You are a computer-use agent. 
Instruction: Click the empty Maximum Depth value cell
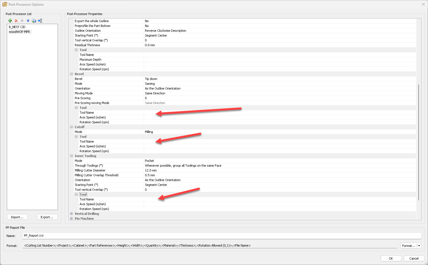point(280,60)
